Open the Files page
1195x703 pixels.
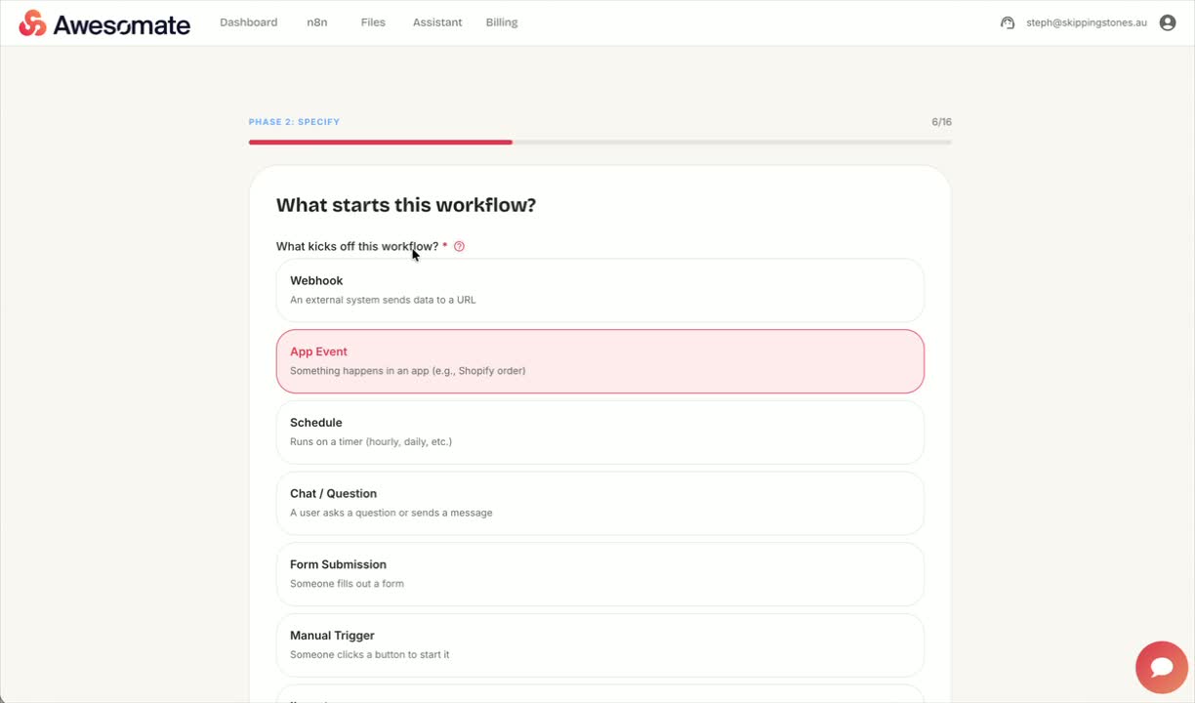click(373, 22)
